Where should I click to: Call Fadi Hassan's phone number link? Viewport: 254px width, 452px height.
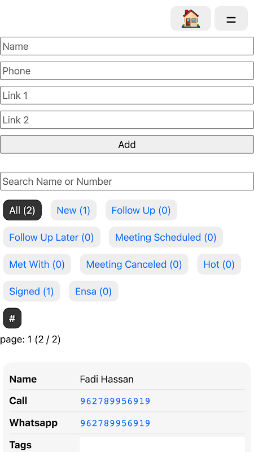tap(115, 401)
